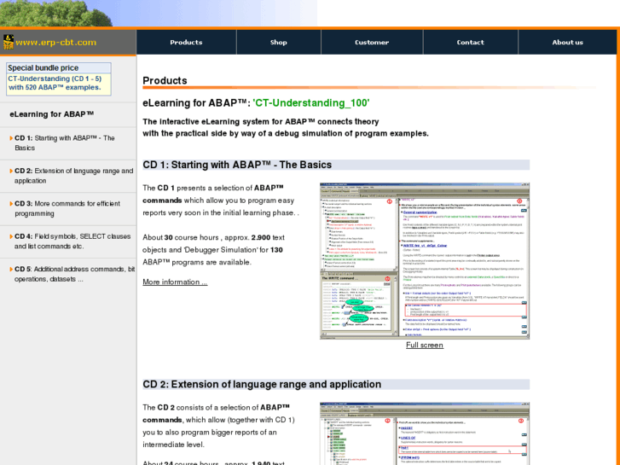The height and width of the screenshot is (465, 620).
Task: Open the Full screen link under CD 1 screenshot
Action: pos(424,345)
